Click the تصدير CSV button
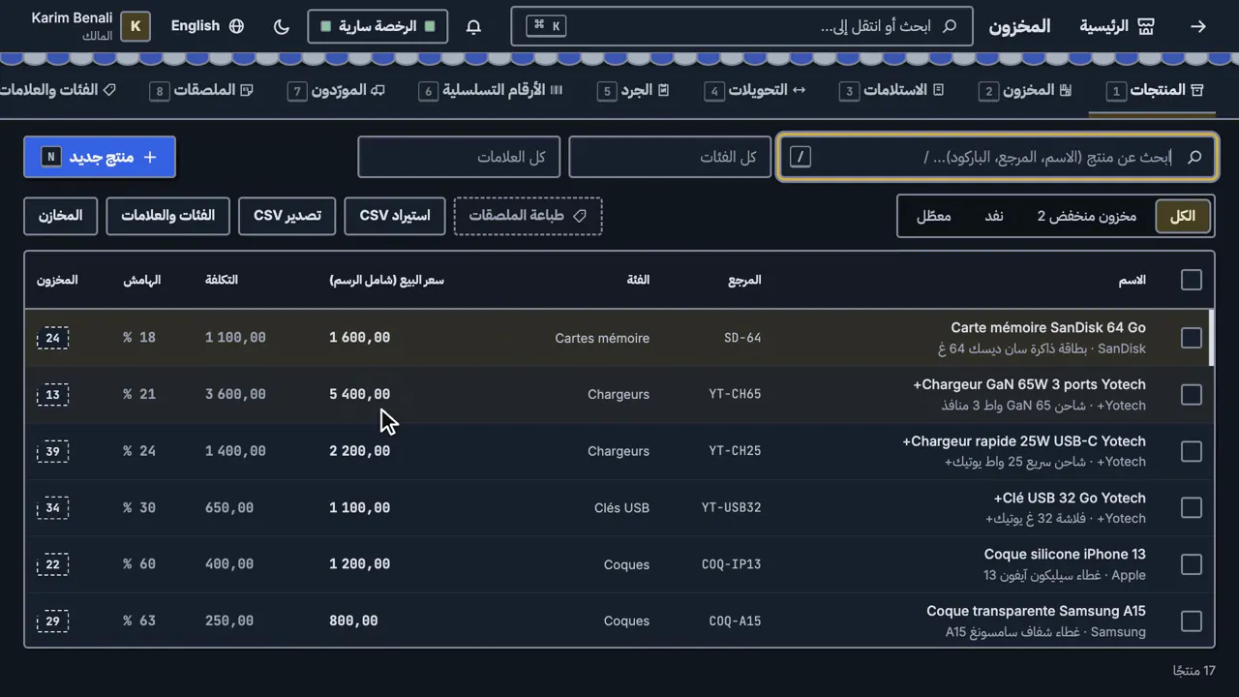1239x697 pixels. click(x=287, y=216)
